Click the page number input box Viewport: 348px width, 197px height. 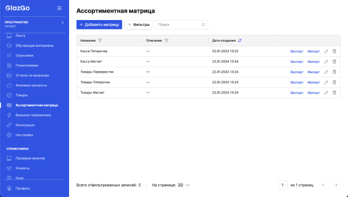click(283, 185)
